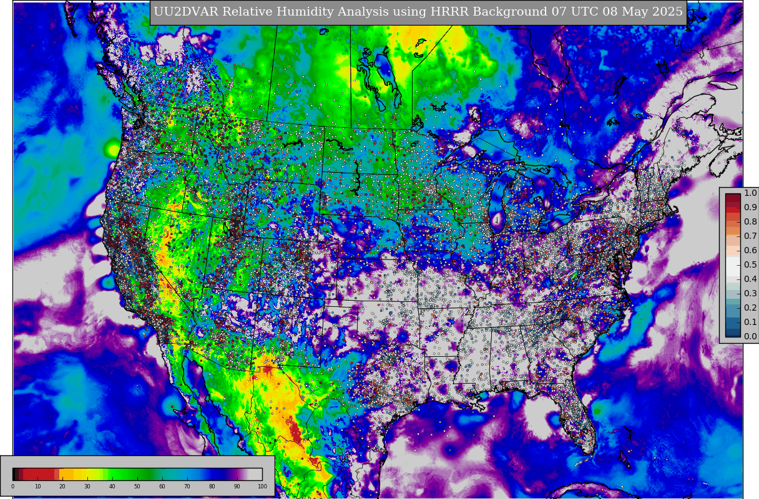Click the 80 tick label on humidity colorbar

212,487
